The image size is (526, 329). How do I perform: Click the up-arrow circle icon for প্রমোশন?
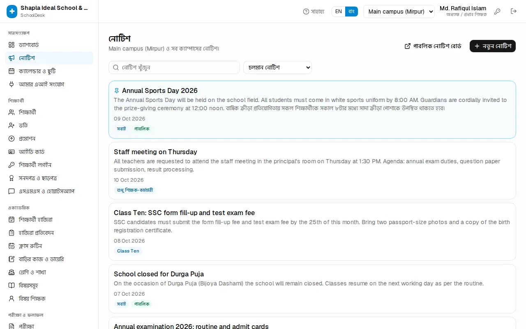pos(12,139)
